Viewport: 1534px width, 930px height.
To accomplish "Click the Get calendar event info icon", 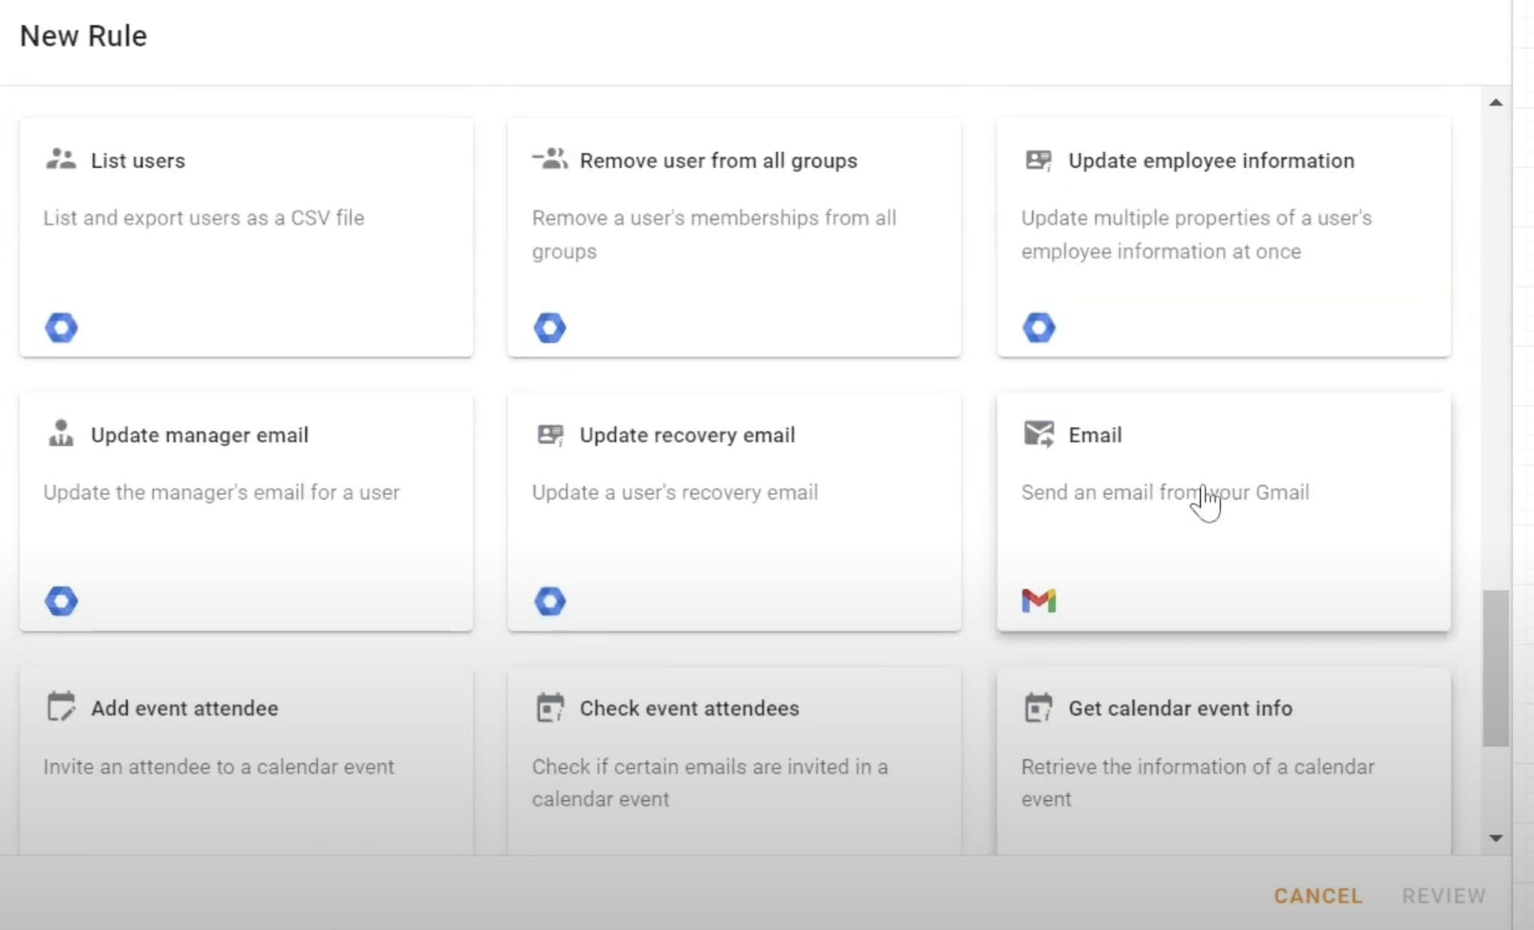I will (x=1039, y=707).
